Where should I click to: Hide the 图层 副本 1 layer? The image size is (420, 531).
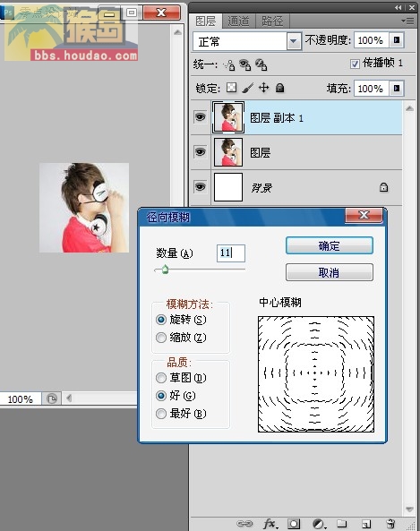tap(200, 117)
